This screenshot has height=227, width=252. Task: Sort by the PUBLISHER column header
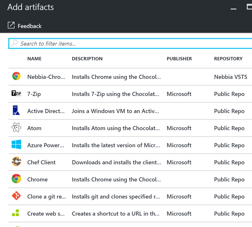point(179,59)
